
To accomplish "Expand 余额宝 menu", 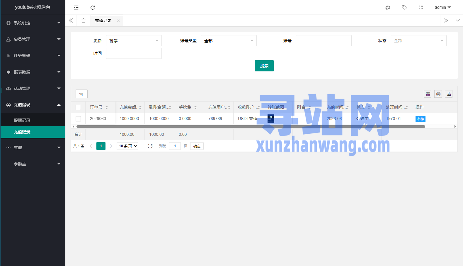I will 33,164.
